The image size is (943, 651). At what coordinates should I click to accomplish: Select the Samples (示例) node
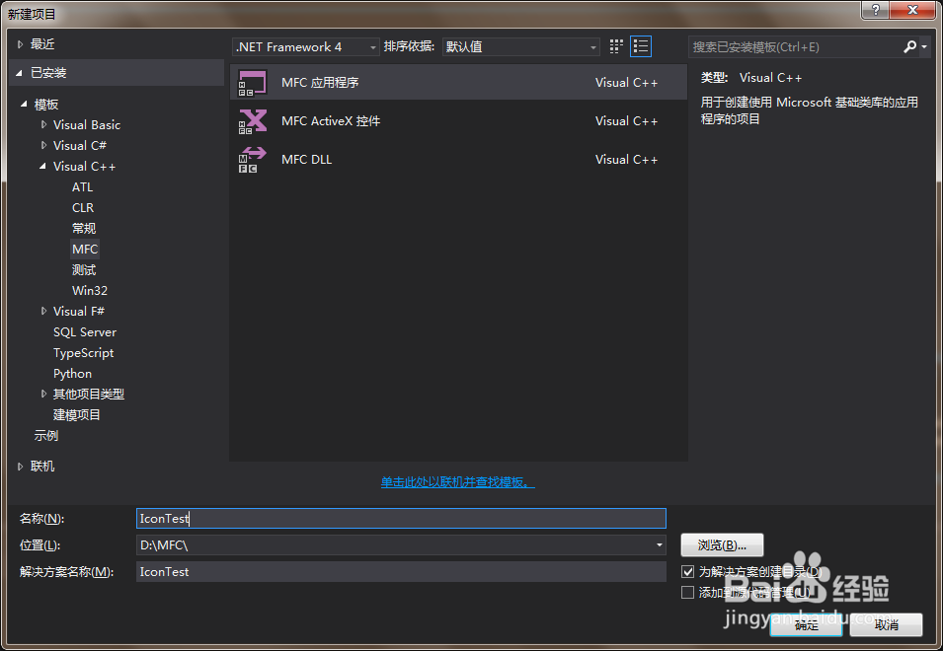[x=46, y=436]
